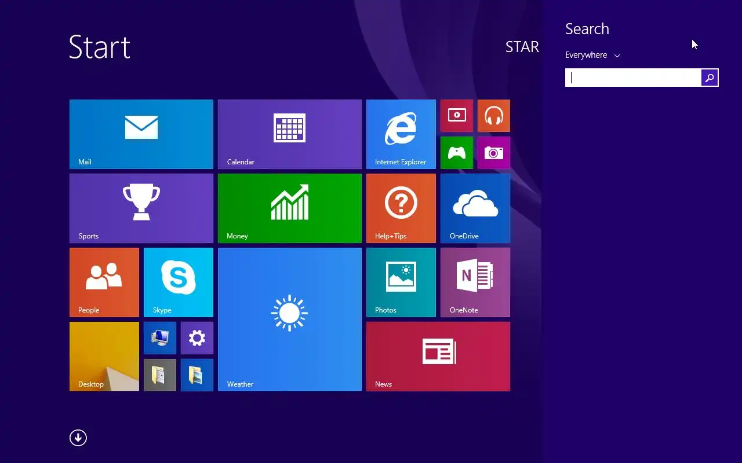Open the Calendar tile
The image size is (742, 463).
click(x=290, y=134)
